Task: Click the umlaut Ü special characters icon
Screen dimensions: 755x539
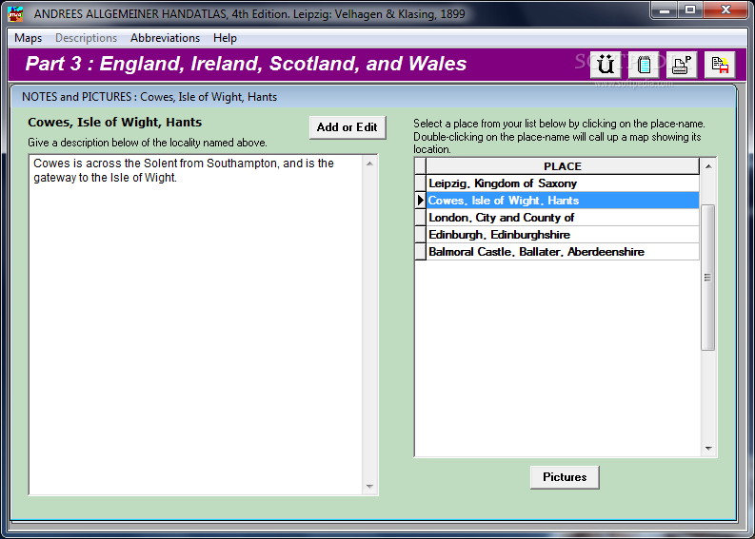Action: click(x=606, y=65)
